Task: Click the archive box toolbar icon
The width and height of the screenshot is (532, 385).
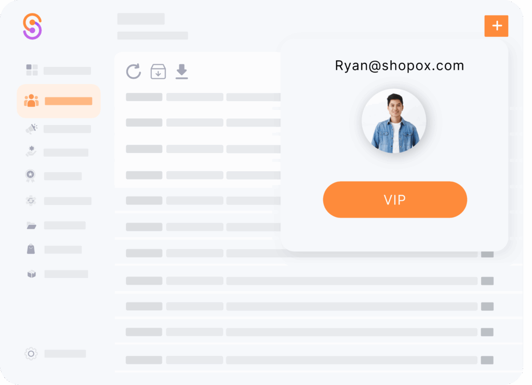Action: click(158, 72)
